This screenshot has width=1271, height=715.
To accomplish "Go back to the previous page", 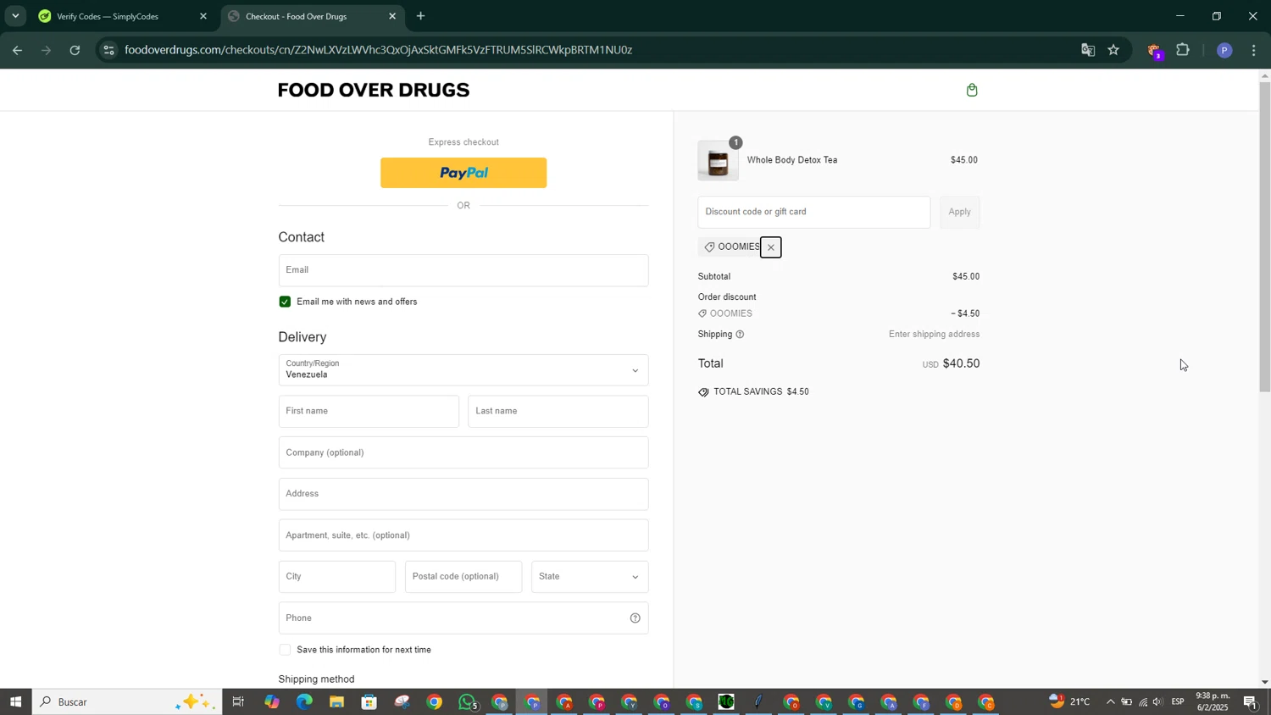I will pos(17,50).
